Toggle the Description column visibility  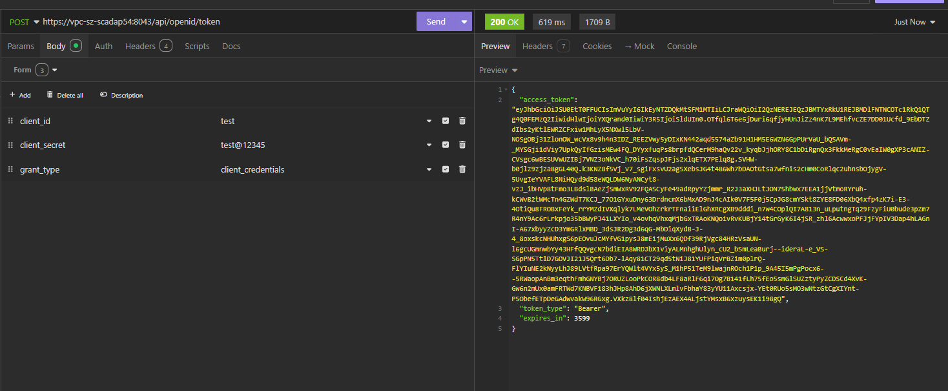tap(121, 95)
